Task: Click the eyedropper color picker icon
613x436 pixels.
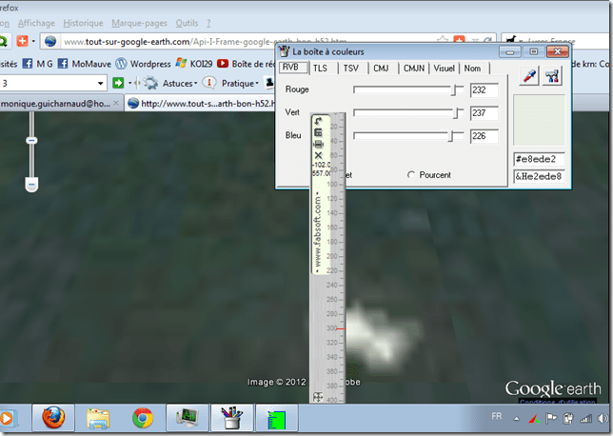Action: pyautogui.click(x=527, y=78)
